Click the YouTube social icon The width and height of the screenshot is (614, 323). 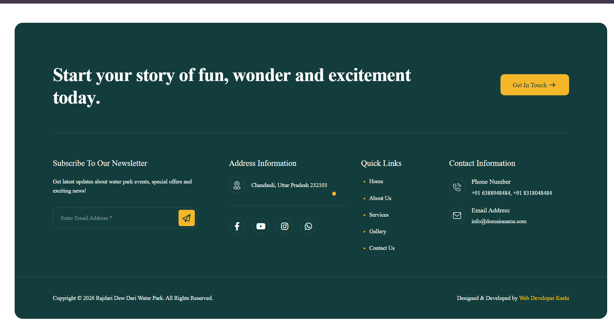click(x=261, y=226)
